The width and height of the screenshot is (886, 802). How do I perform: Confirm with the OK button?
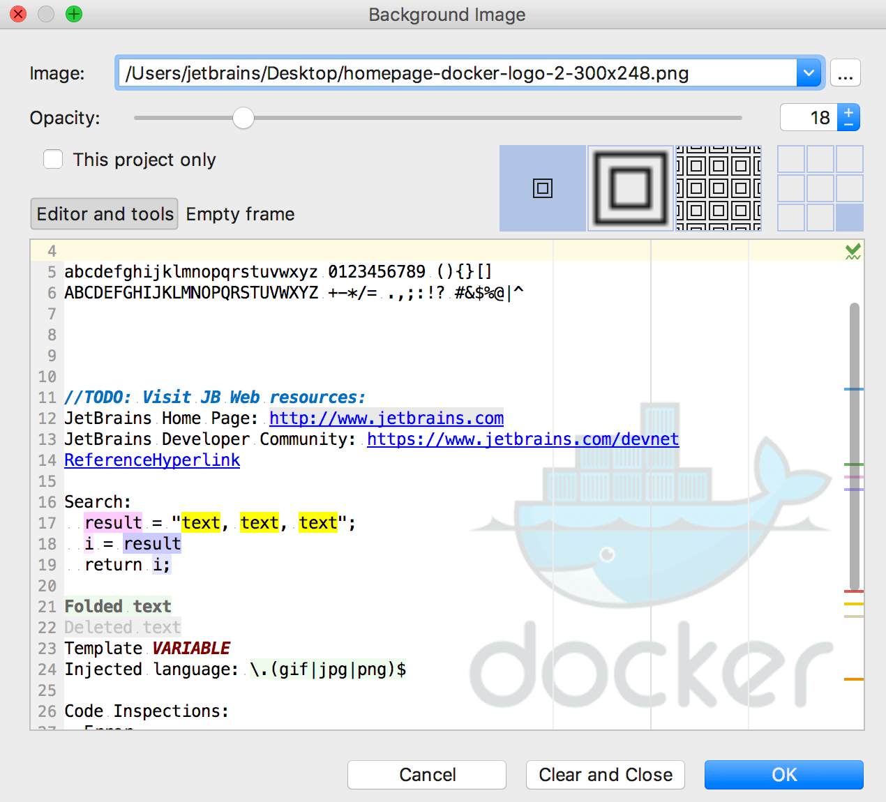click(x=784, y=775)
